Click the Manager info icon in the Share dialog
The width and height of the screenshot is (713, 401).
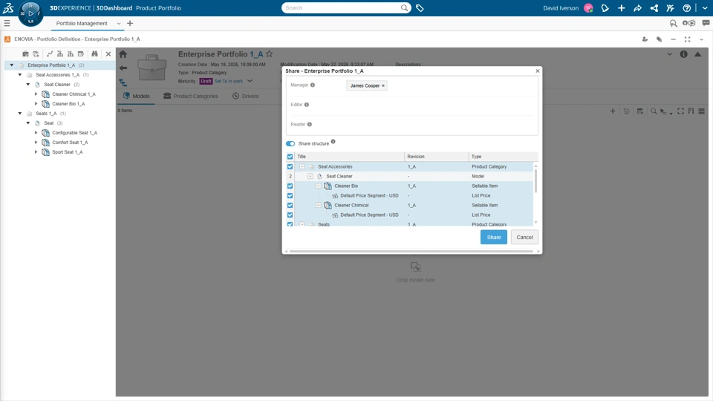[313, 85]
